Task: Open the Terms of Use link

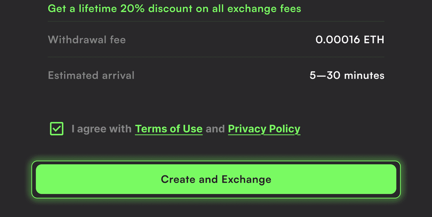Action: (x=168, y=129)
